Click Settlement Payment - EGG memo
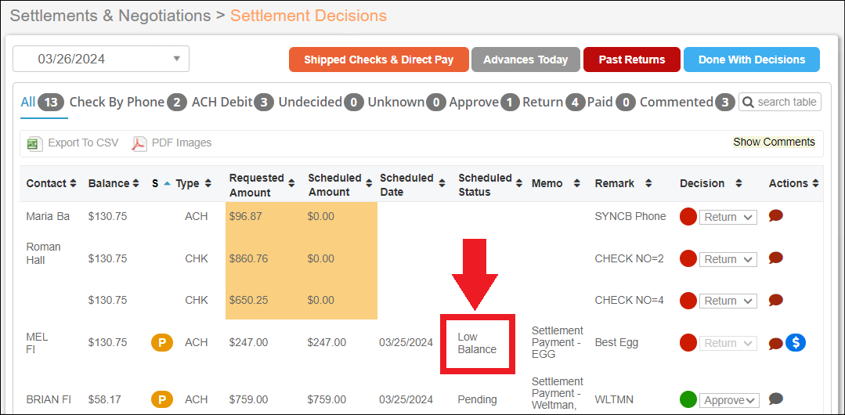845x415 pixels. [558, 342]
